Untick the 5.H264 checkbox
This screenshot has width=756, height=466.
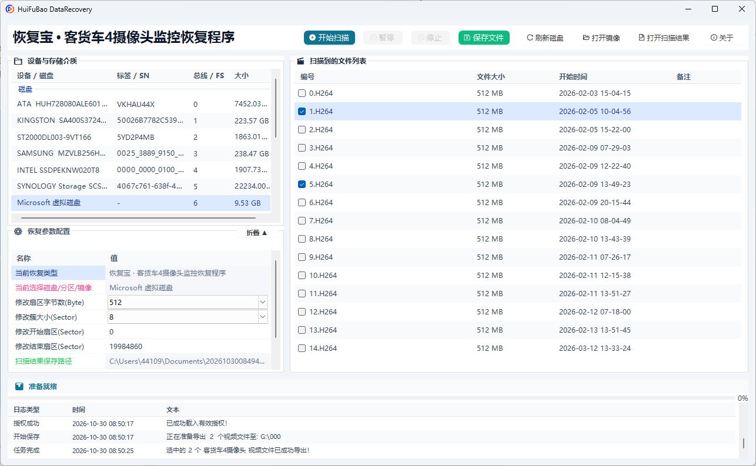click(x=302, y=185)
